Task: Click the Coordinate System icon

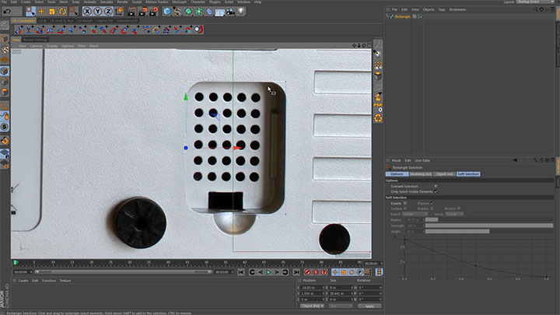Action: click(119, 12)
